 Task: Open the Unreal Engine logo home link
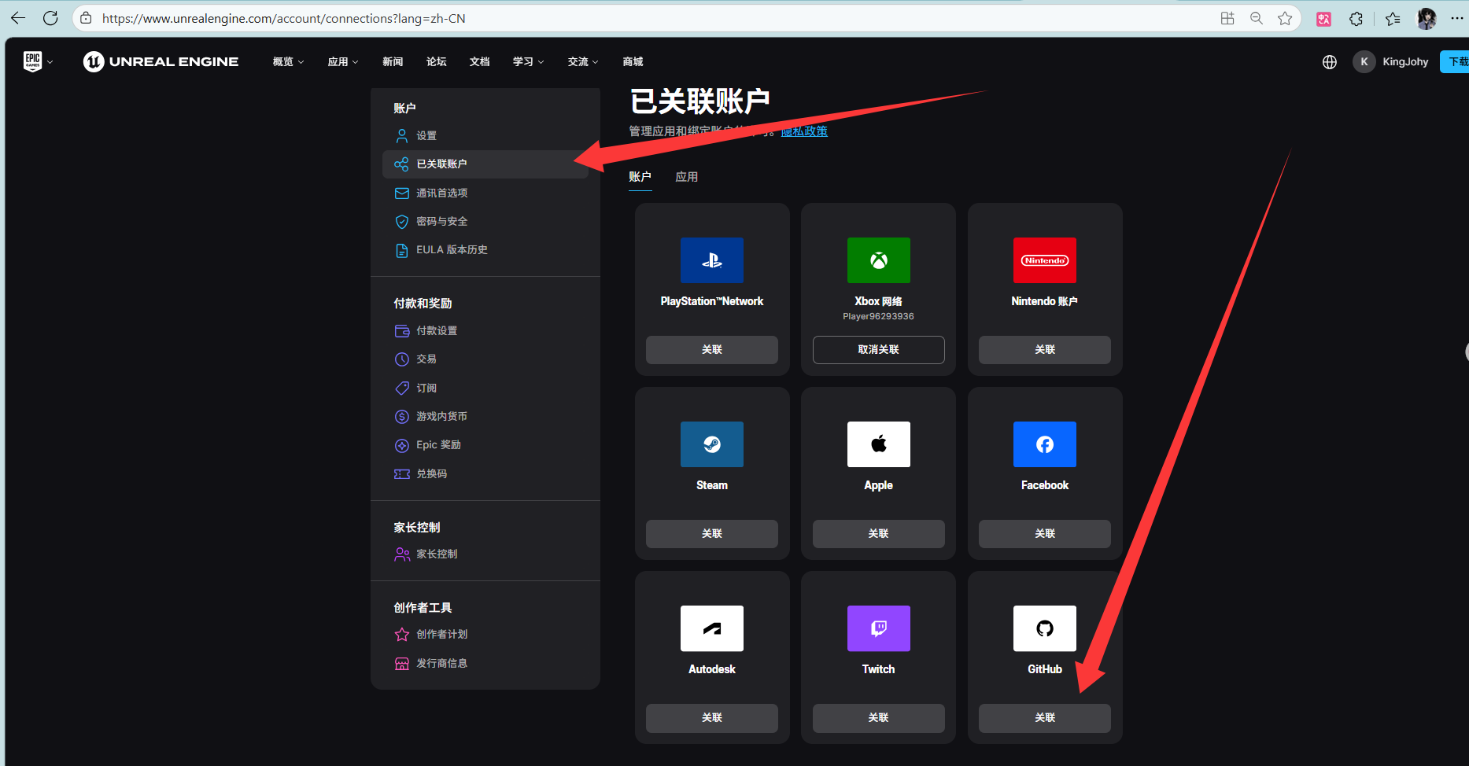pyautogui.click(x=161, y=61)
